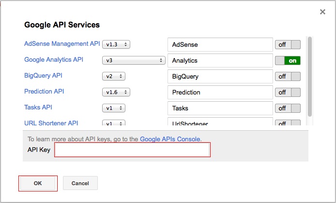Open the BigQuery API link
This screenshot has width=336, height=203.
(43, 76)
